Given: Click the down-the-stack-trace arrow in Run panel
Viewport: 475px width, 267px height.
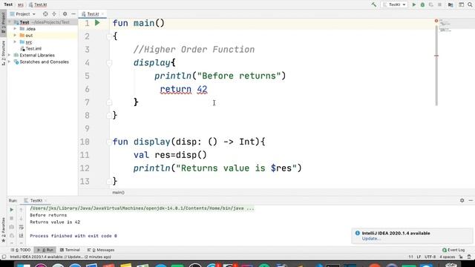Looking at the screenshot, I should [21, 218].
